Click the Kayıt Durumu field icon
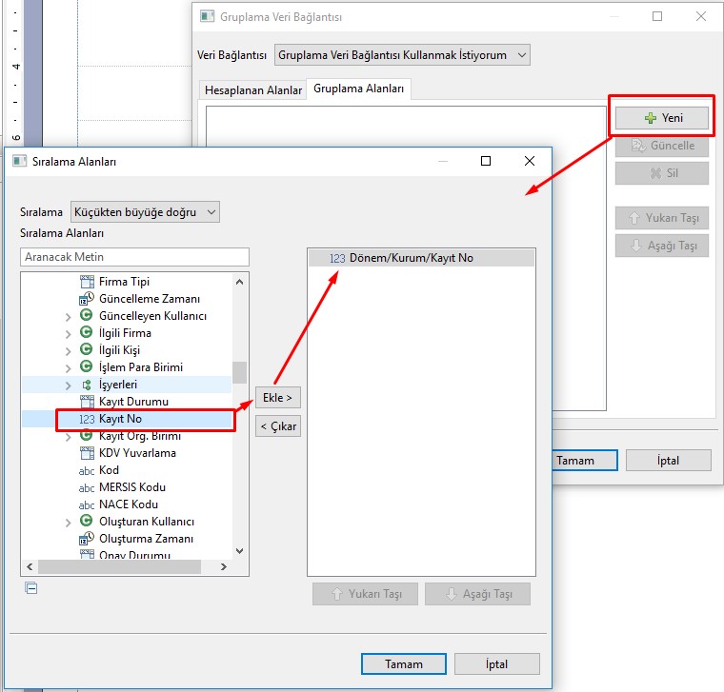Screen dimensions: 724x692 [x=86, y=402]
